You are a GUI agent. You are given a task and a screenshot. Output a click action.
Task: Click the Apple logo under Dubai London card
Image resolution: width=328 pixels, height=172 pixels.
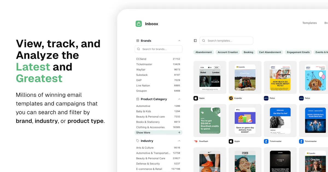pyautogui.click(x=196, y=98)
